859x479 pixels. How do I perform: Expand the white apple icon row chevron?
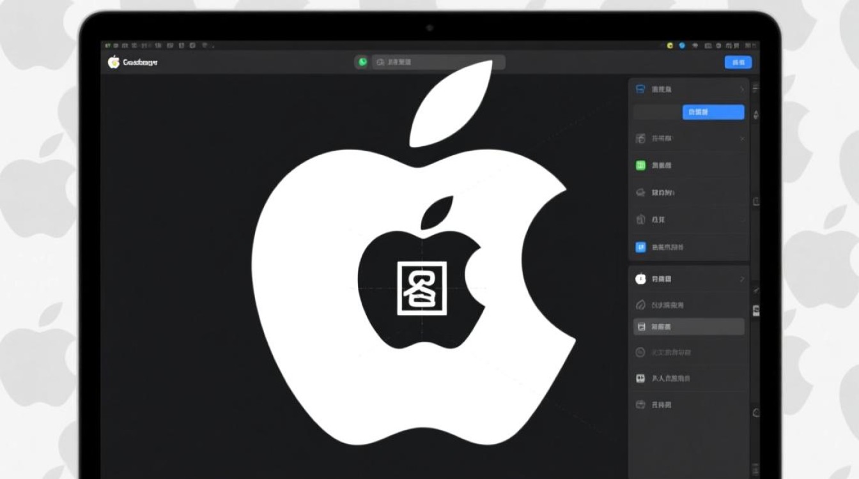742,279
